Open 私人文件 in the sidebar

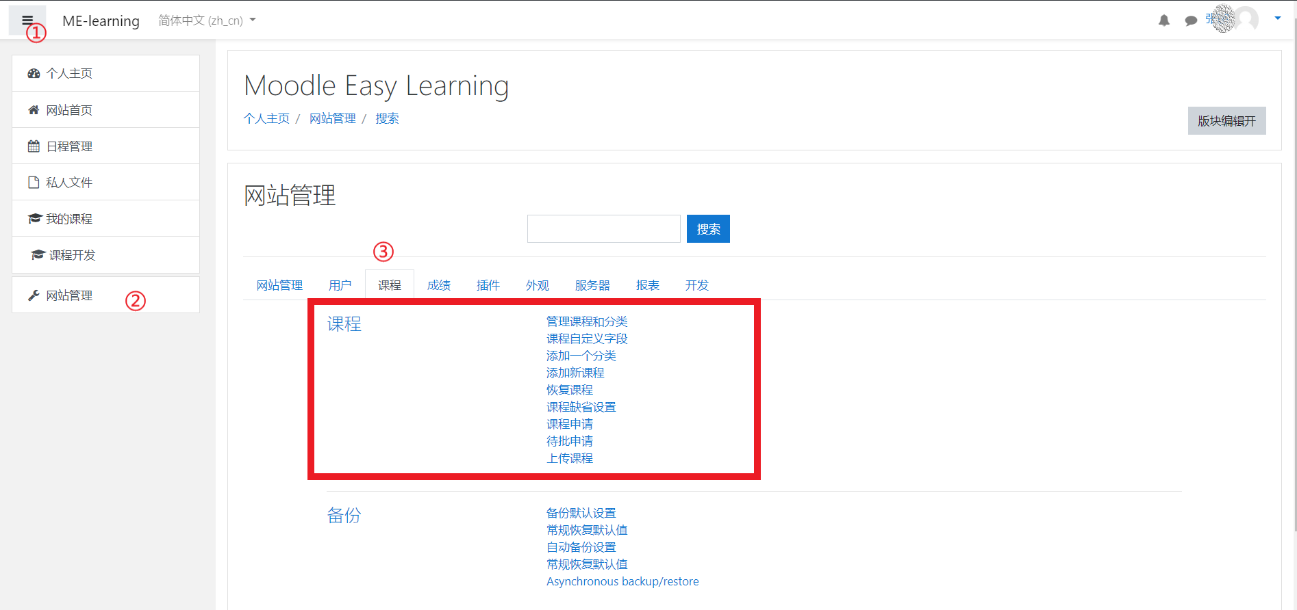(x=105, y=182)
